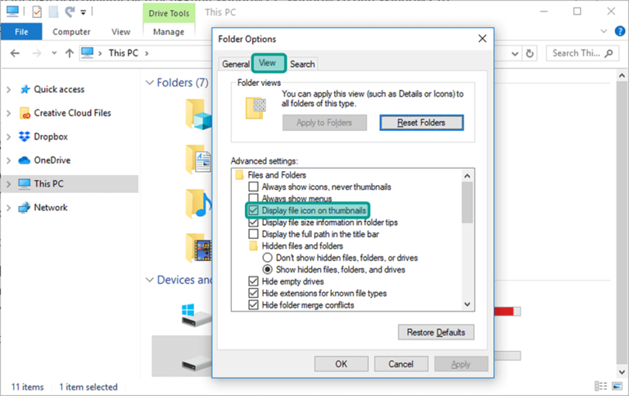
Task: Click the Videos folder icon
Action: point(199,248)
